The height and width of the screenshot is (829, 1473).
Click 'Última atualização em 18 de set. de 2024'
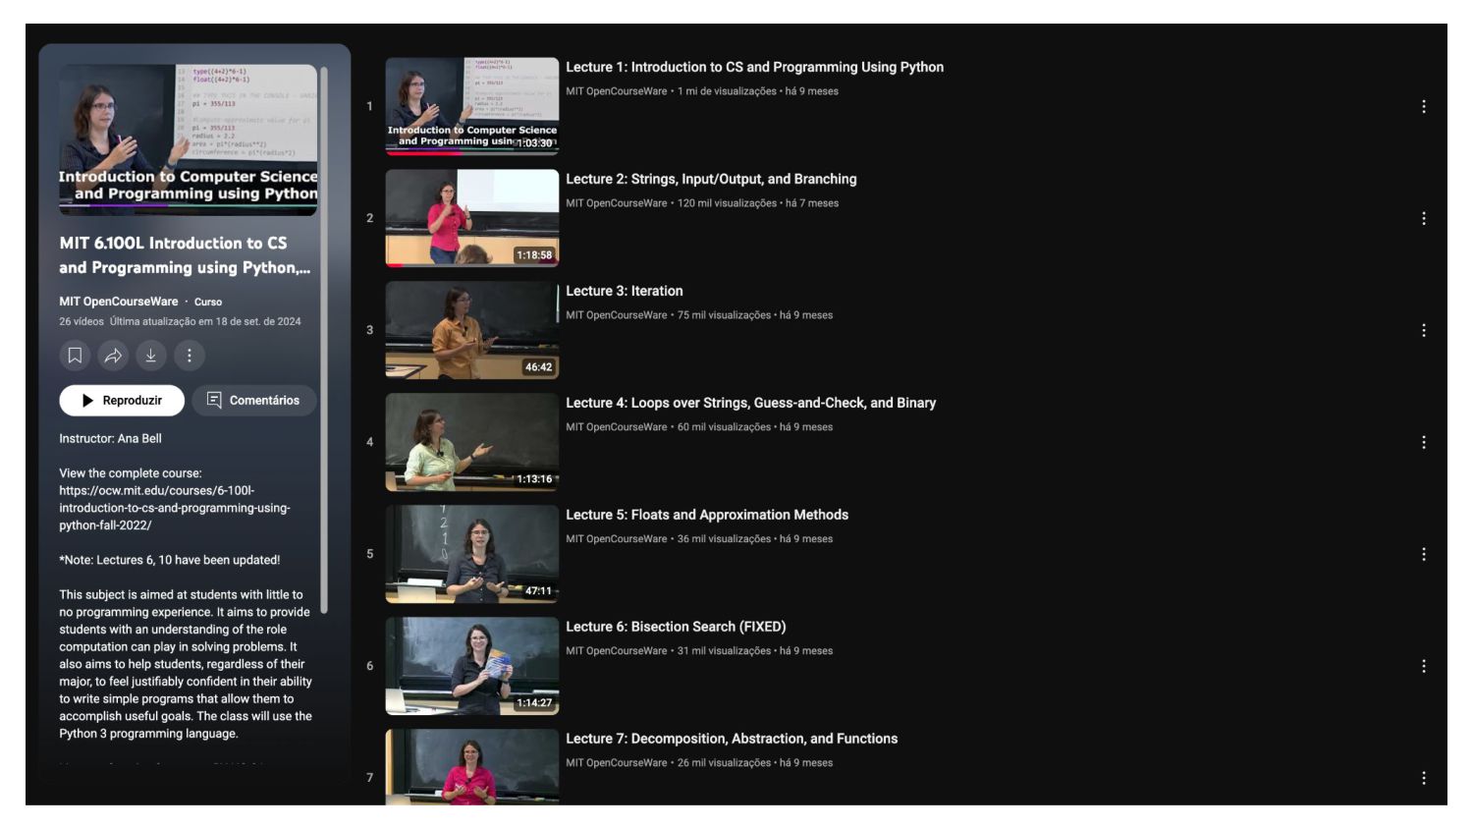tap(205, 322)
